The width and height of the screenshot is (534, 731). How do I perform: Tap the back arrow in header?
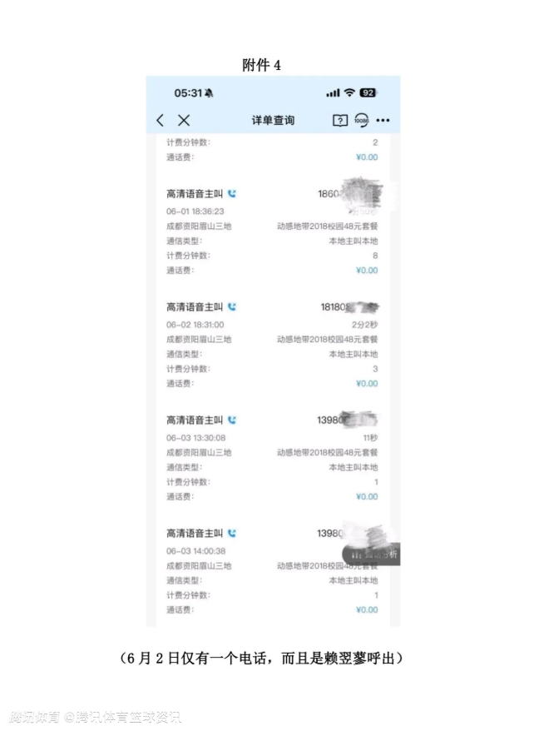click(161, 120)
